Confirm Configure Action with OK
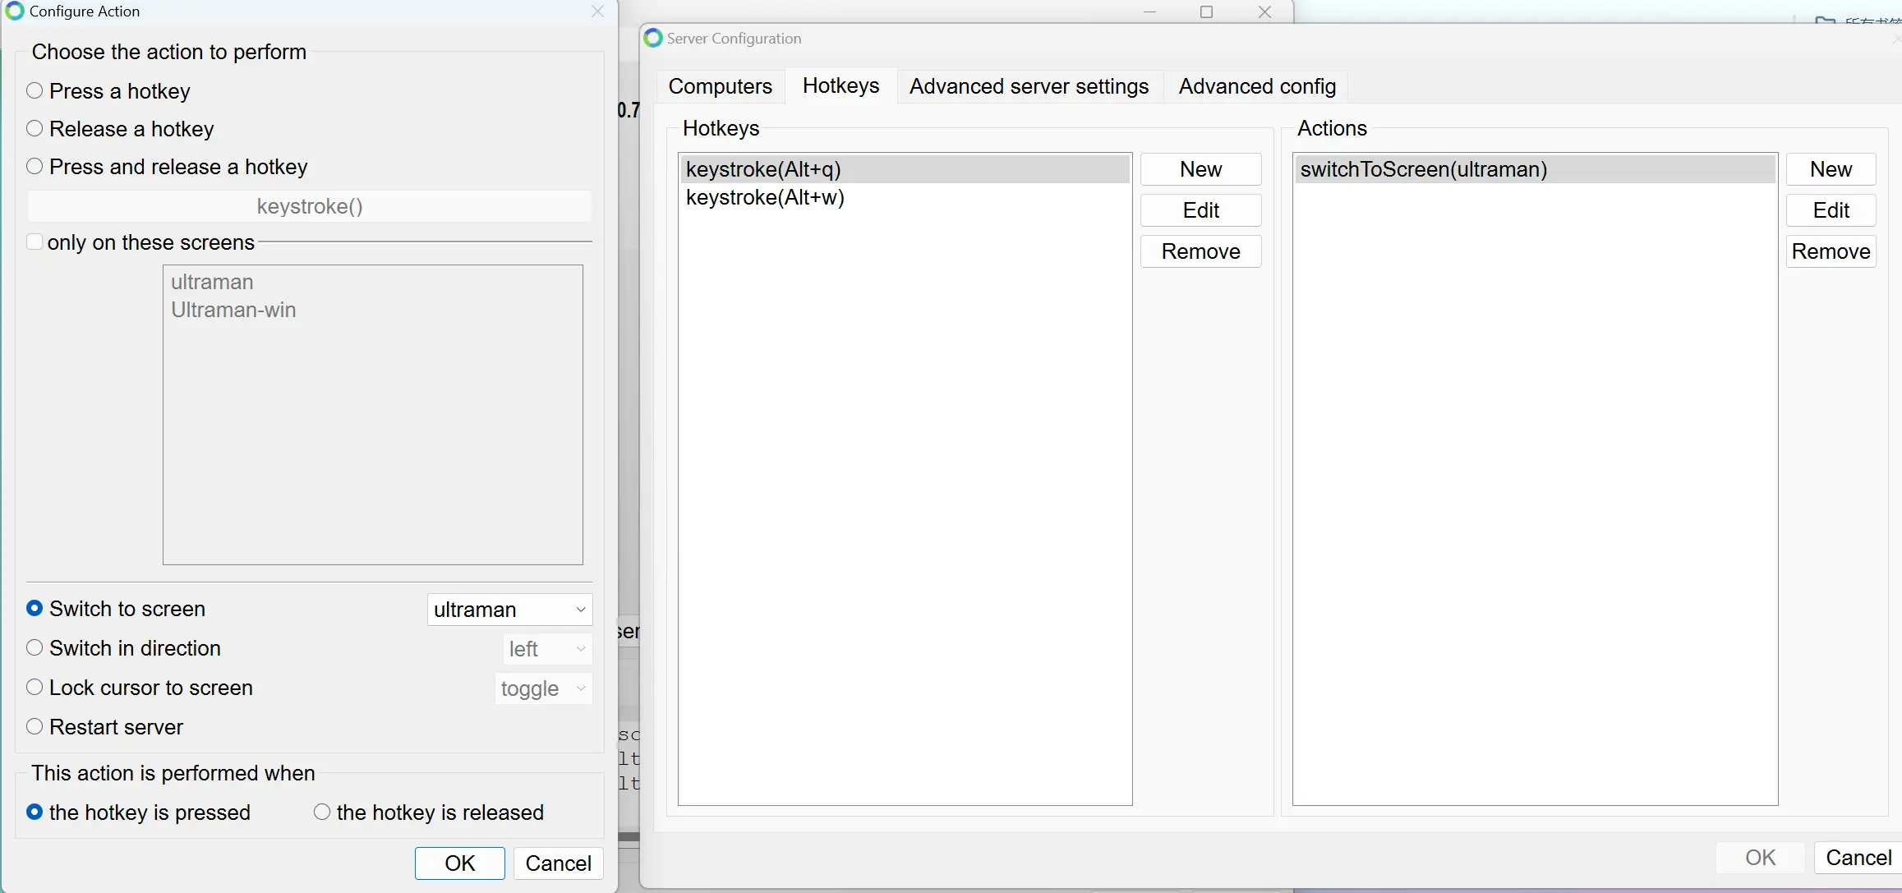Screen dimensions: 1902x893 [x=460, y=863]
